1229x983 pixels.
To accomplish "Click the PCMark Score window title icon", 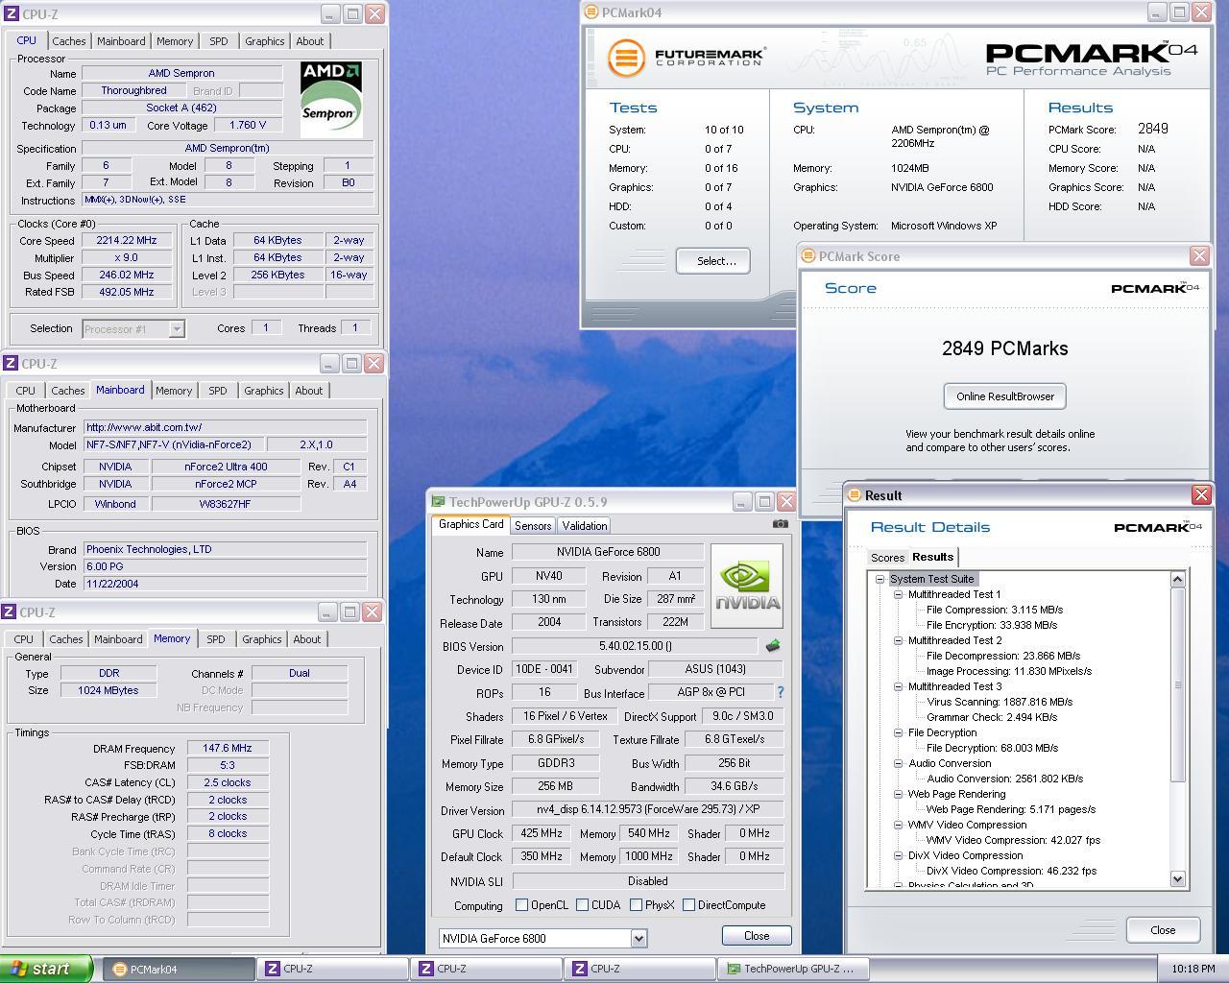I will pos(808,256).
